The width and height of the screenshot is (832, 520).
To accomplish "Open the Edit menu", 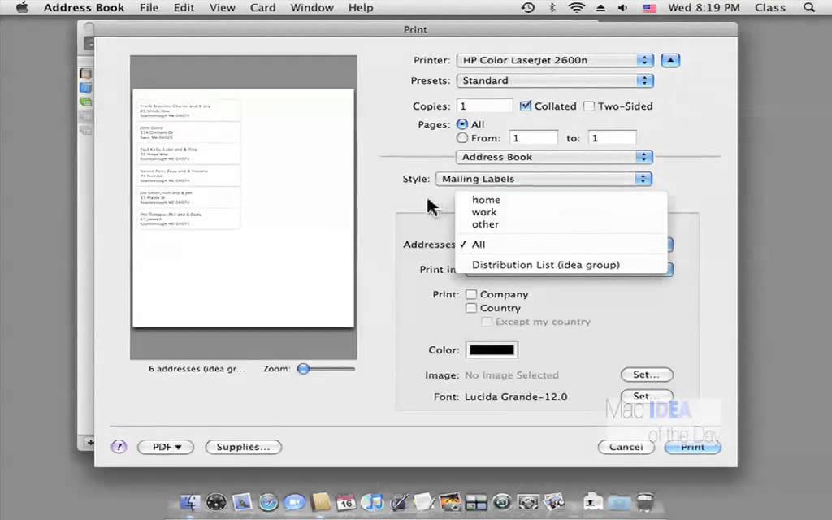I will point(184,7).
